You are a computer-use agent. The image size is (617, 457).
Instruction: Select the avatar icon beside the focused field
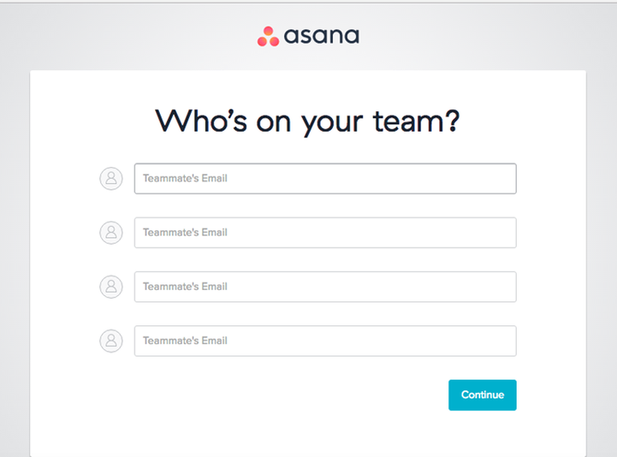(x=111, y=179)
